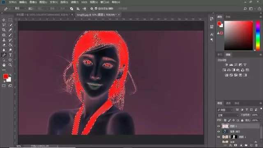Open the layer blend mode dropdown
Viewport: 263px width, 148px height.
[228, 115]
